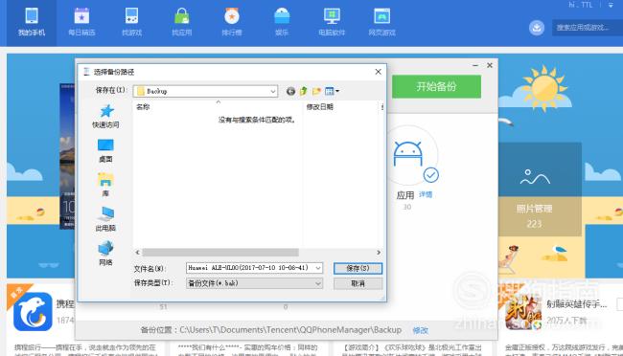Click the green 开始备份 start backup button

point(436,86)
